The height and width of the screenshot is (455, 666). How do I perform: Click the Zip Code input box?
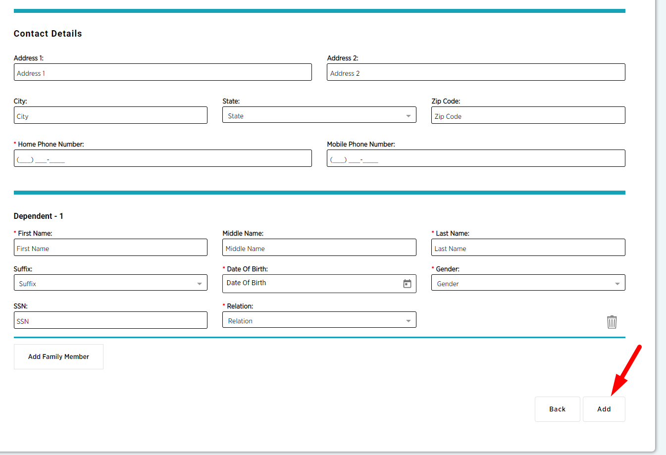[x=528, y=116]
